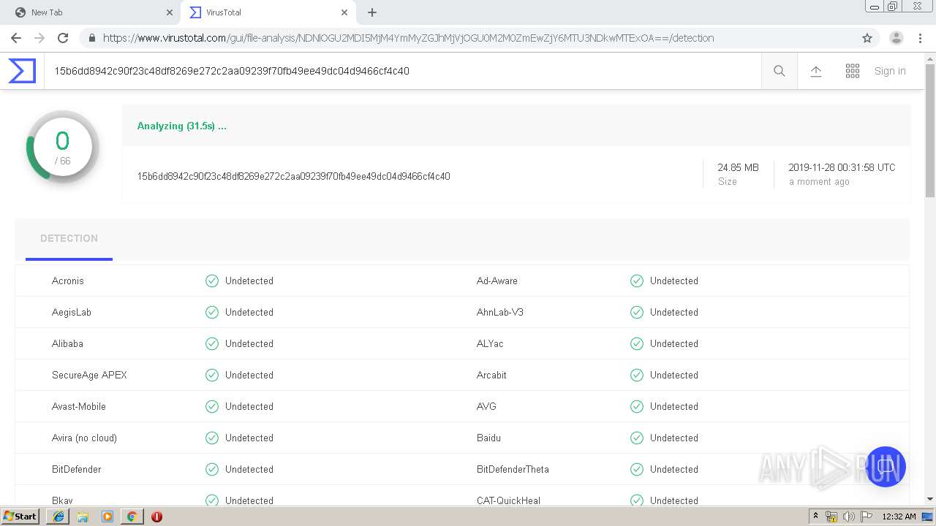
Task: Click the upload file icon
Action: 816,71
